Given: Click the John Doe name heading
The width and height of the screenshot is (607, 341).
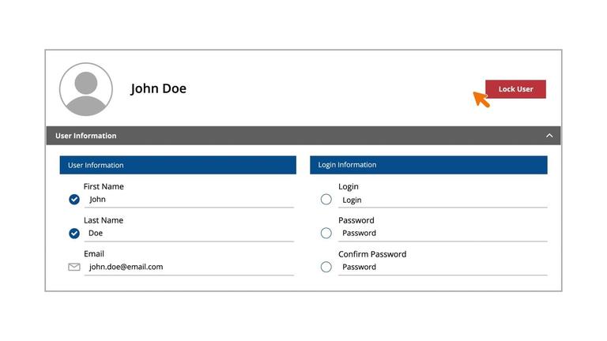Looking at the screenshot, I should (159, 88).
